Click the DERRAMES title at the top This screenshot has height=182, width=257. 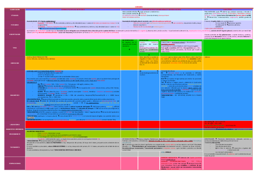128,7
